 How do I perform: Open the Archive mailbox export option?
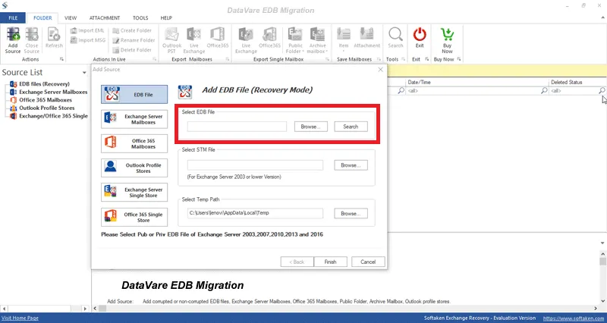click(x=317, y=40)
